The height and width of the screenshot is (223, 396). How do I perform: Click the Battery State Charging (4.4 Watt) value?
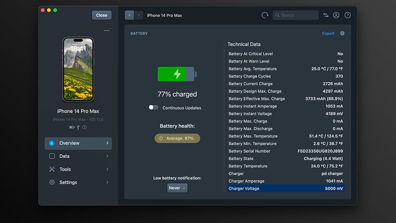(x=323, y=159)
